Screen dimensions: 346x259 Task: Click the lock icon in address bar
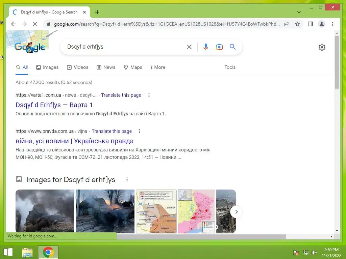coord(49,24)
